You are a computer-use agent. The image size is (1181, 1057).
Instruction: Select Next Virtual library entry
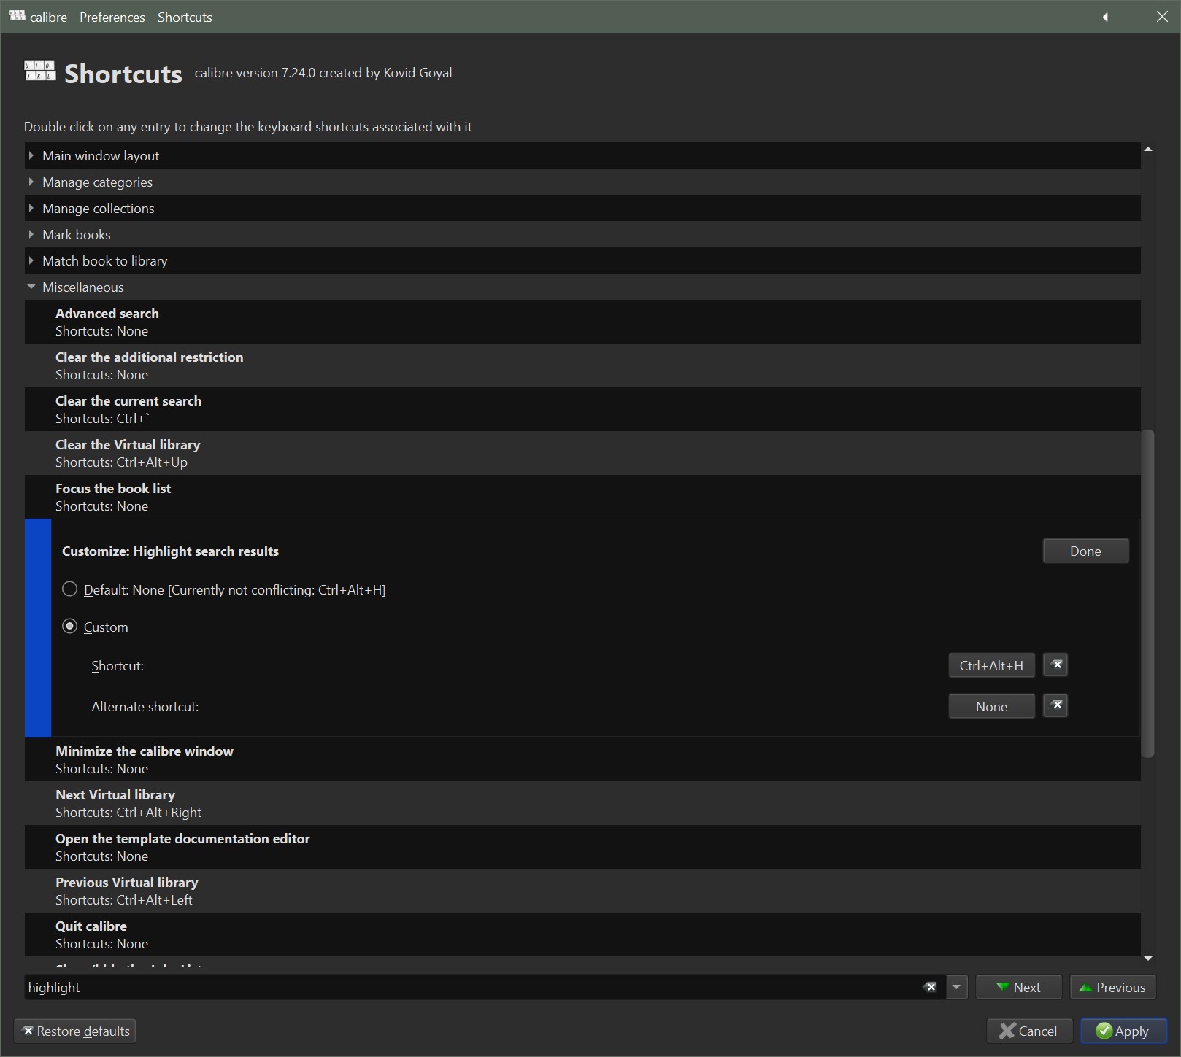click(582, 803)
